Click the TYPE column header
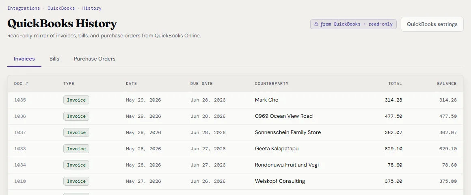Viewport: 471px width, 195px height. (69, 84)
